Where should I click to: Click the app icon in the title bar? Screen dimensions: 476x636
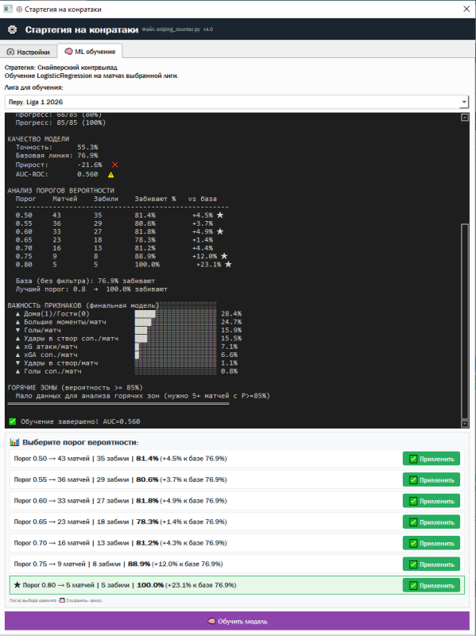tap(8, 9)
